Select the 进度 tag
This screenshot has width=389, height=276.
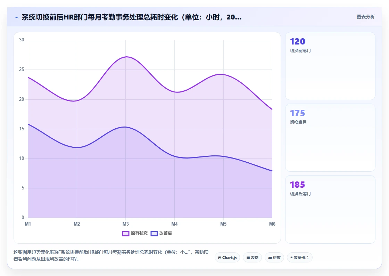click(x=274, y=258)
